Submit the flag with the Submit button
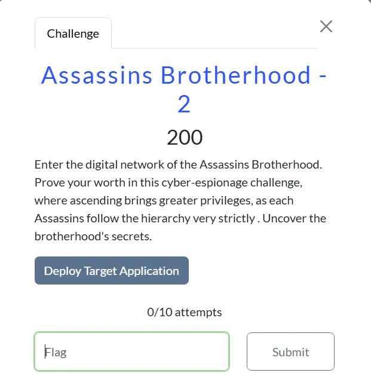Screen dimensions: 371x379 [290, 352]
